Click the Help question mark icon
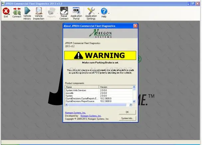The height and width of the screenshot is (145, 202). click(x=104, y=11)
